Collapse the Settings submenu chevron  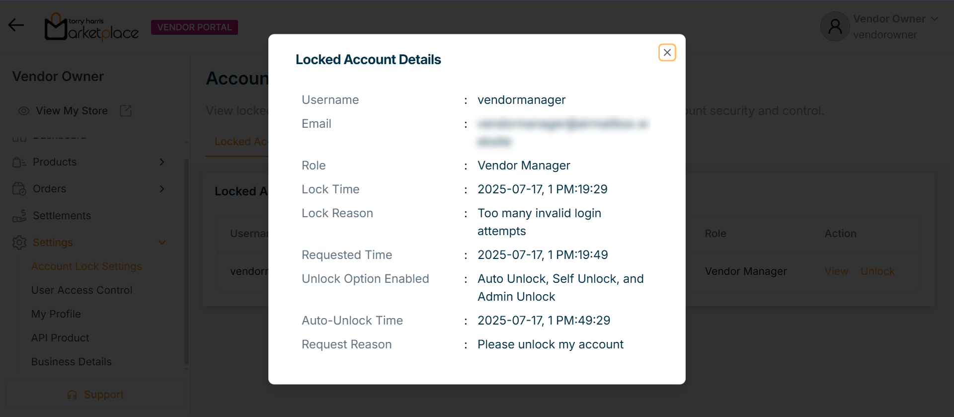161,243
